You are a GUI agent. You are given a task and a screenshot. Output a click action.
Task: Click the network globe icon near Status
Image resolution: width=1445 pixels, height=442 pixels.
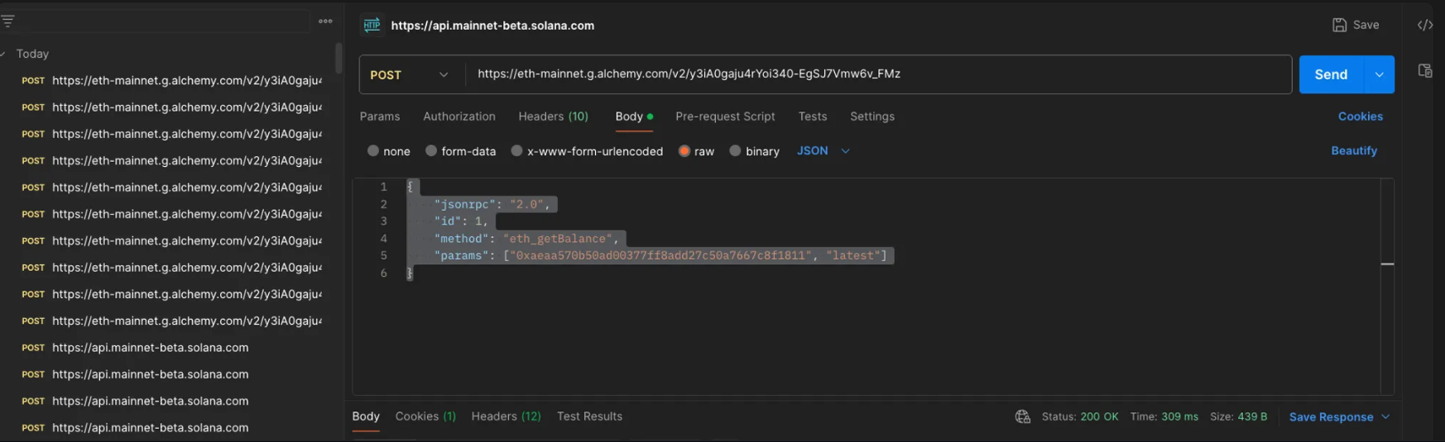click(1023, 417)
